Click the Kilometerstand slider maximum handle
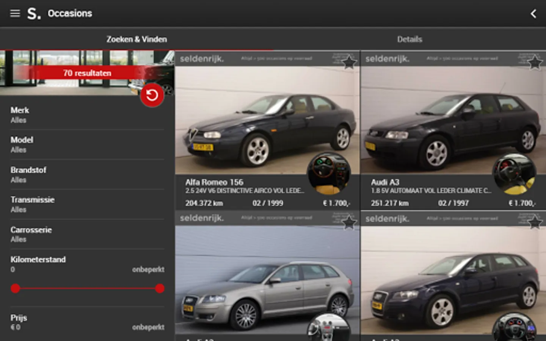This screenshot has height=341, width=546. (160, 289)
